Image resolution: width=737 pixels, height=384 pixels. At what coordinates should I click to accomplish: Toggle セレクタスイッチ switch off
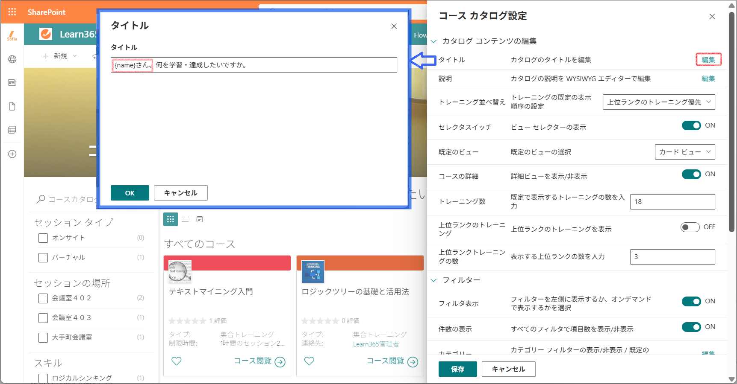click(x=691, y=125)
